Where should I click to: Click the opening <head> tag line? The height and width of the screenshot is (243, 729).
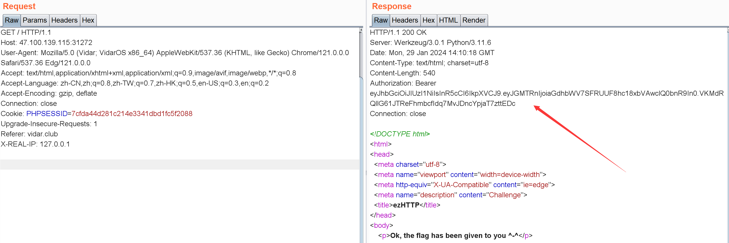382,155
